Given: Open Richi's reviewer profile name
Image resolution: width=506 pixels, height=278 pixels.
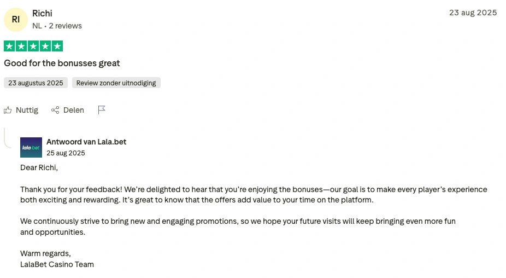Looking at the screenshot, I should point(42,13).
